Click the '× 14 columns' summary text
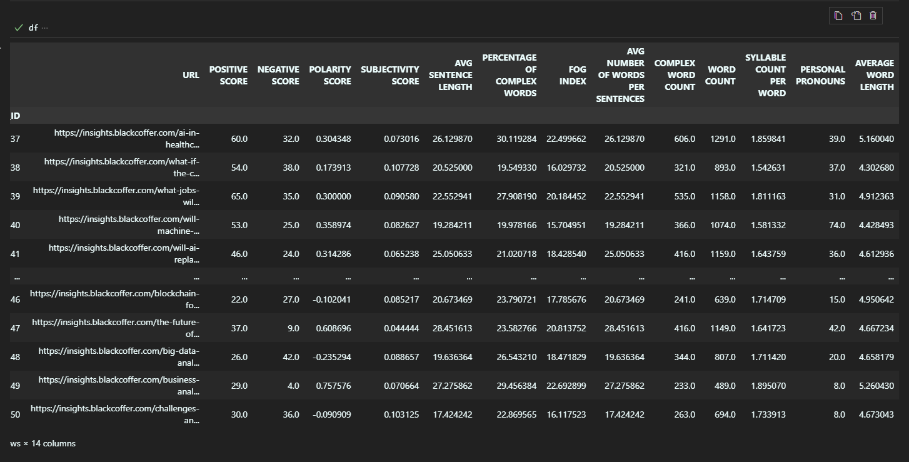Image resolution: width=909 pixels, height=462 pixels. tap(49, 443)
